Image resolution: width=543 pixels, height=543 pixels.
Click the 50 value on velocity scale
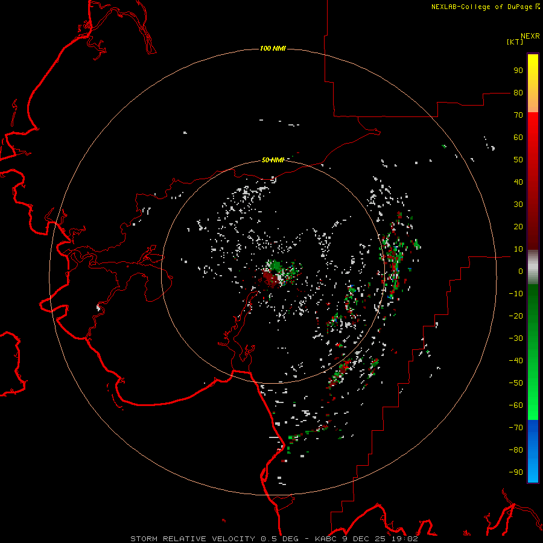[x=518, y=160]
